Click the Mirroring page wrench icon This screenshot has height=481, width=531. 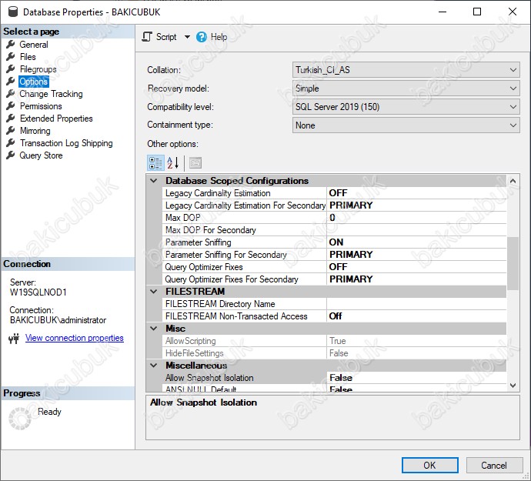click(x=11, y=130)
